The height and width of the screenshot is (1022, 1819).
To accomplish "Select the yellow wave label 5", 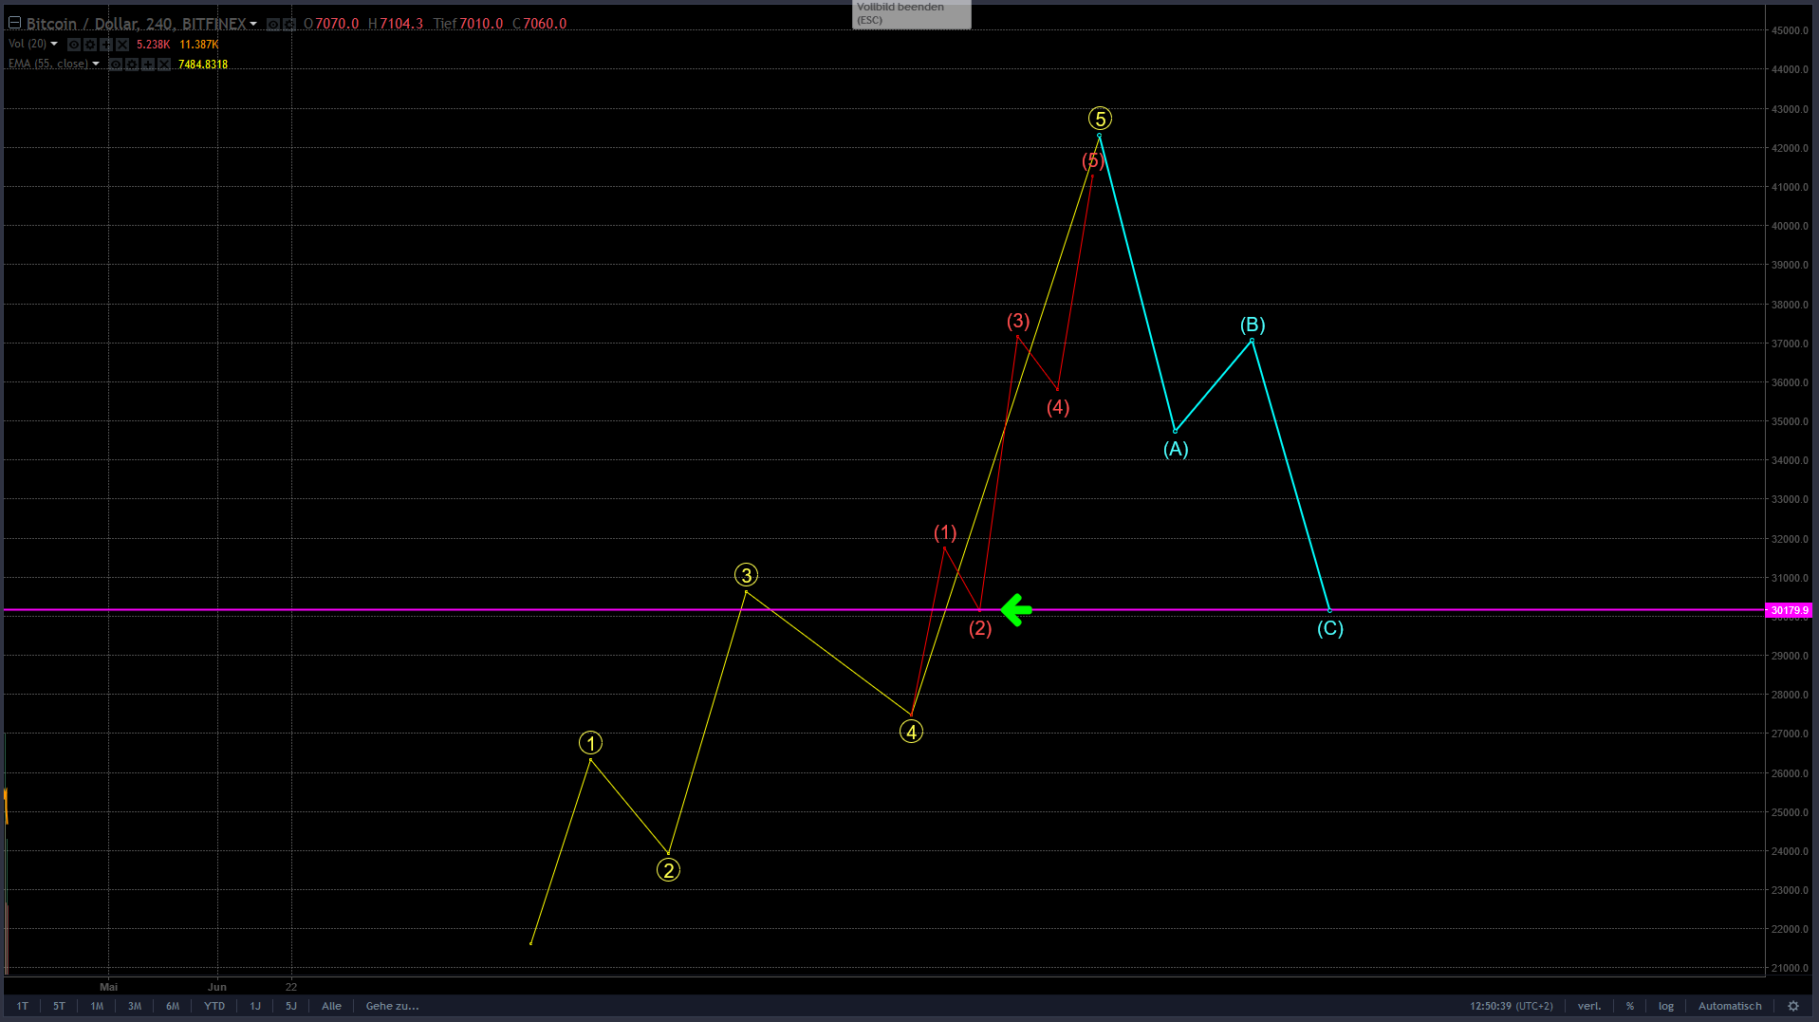I will 1100,119.
